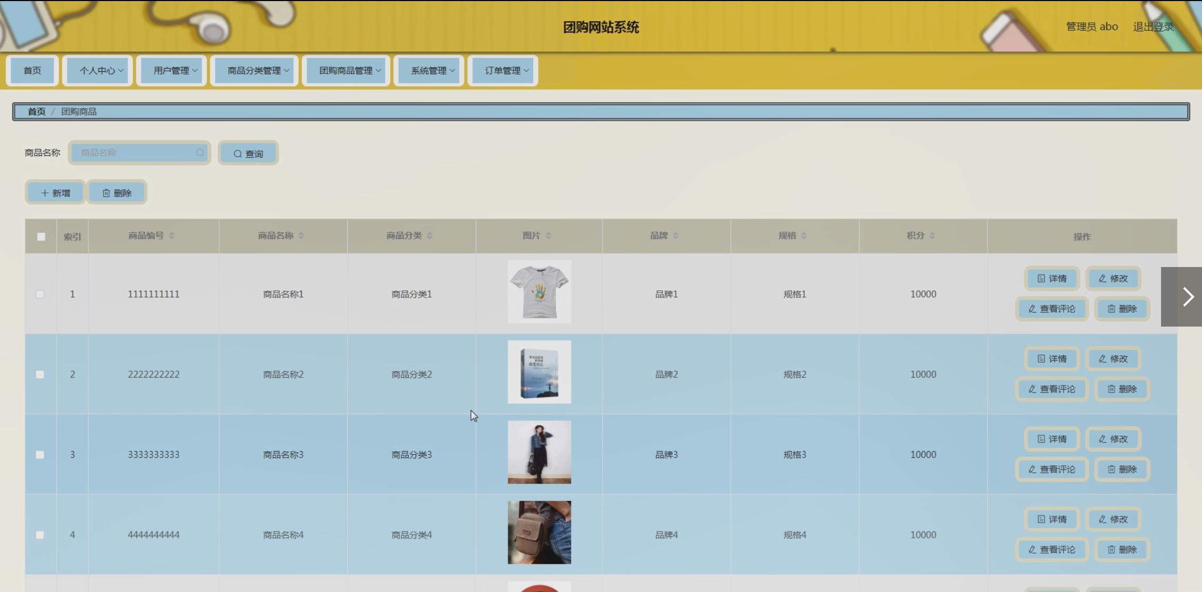Expand the 个人中心 menu
Image resolution: width=1202 pixels, height=592 pixels.
point(97,70)
